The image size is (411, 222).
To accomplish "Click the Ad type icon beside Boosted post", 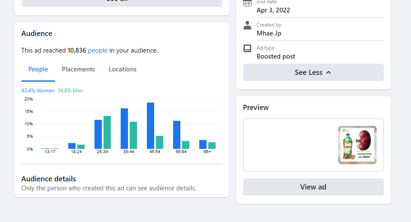I will click(x=247, y=48).
